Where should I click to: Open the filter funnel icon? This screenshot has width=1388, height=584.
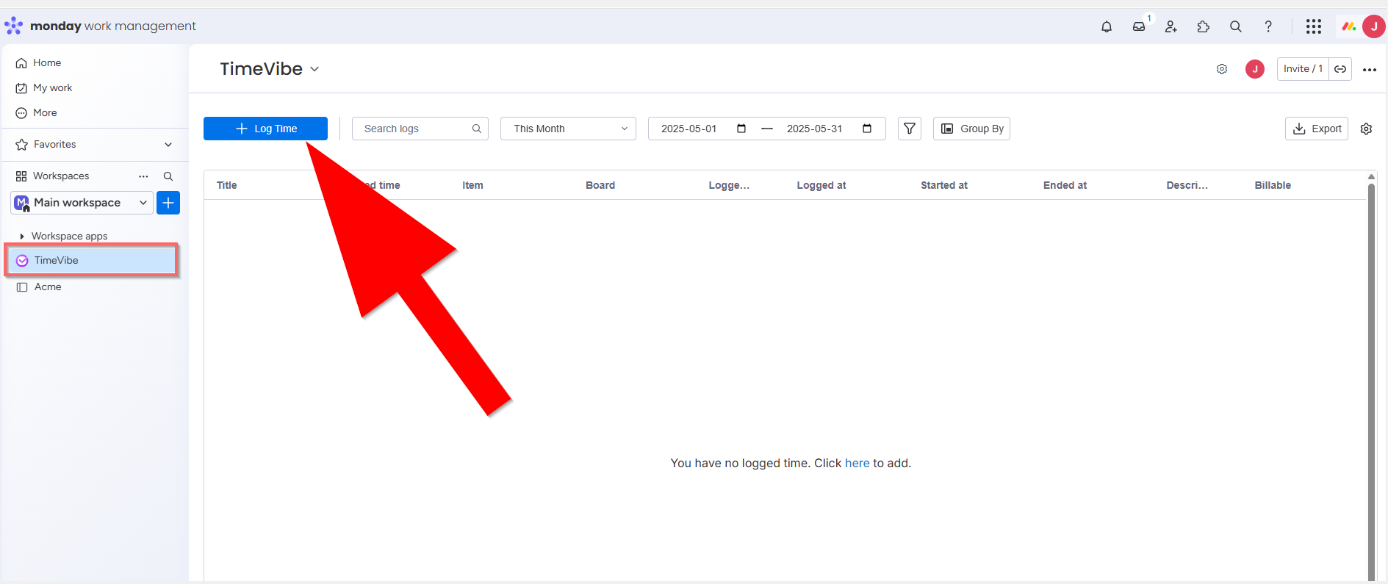coord(910,129)
